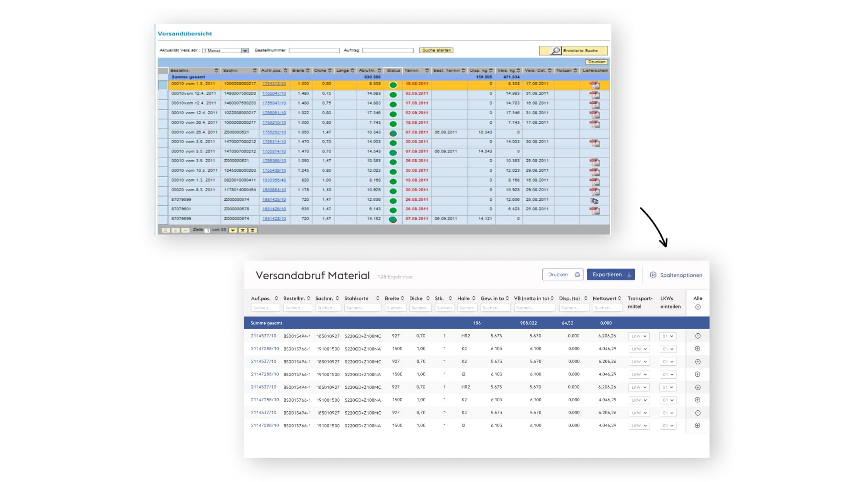Select the row checkbox for 00010 vom 10.5. 2011
Viewport: 858px width, 482px height.
(163, 171)
